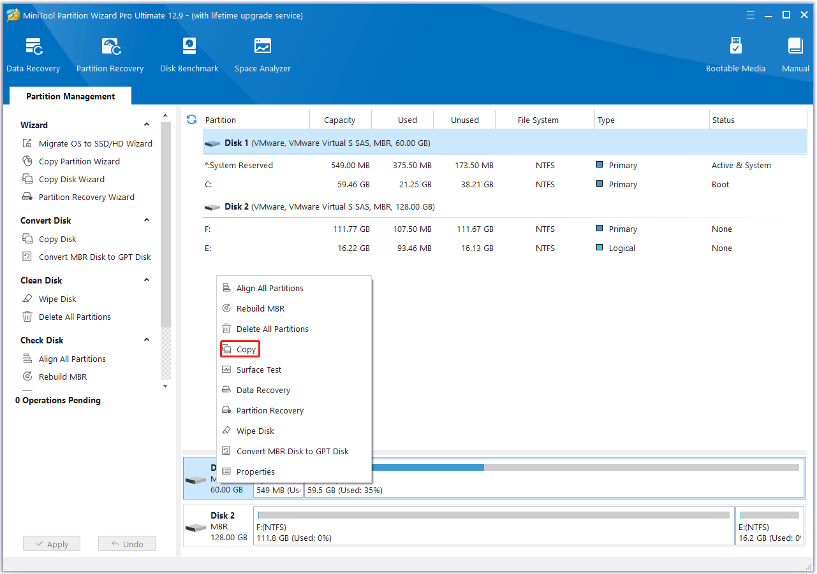Refresh the partition list
Viewport: 817px width, 574px height.
point(191,119)
